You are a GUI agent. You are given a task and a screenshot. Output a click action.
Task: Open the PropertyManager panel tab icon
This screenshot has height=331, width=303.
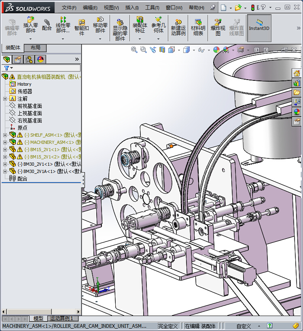point(18,59)
